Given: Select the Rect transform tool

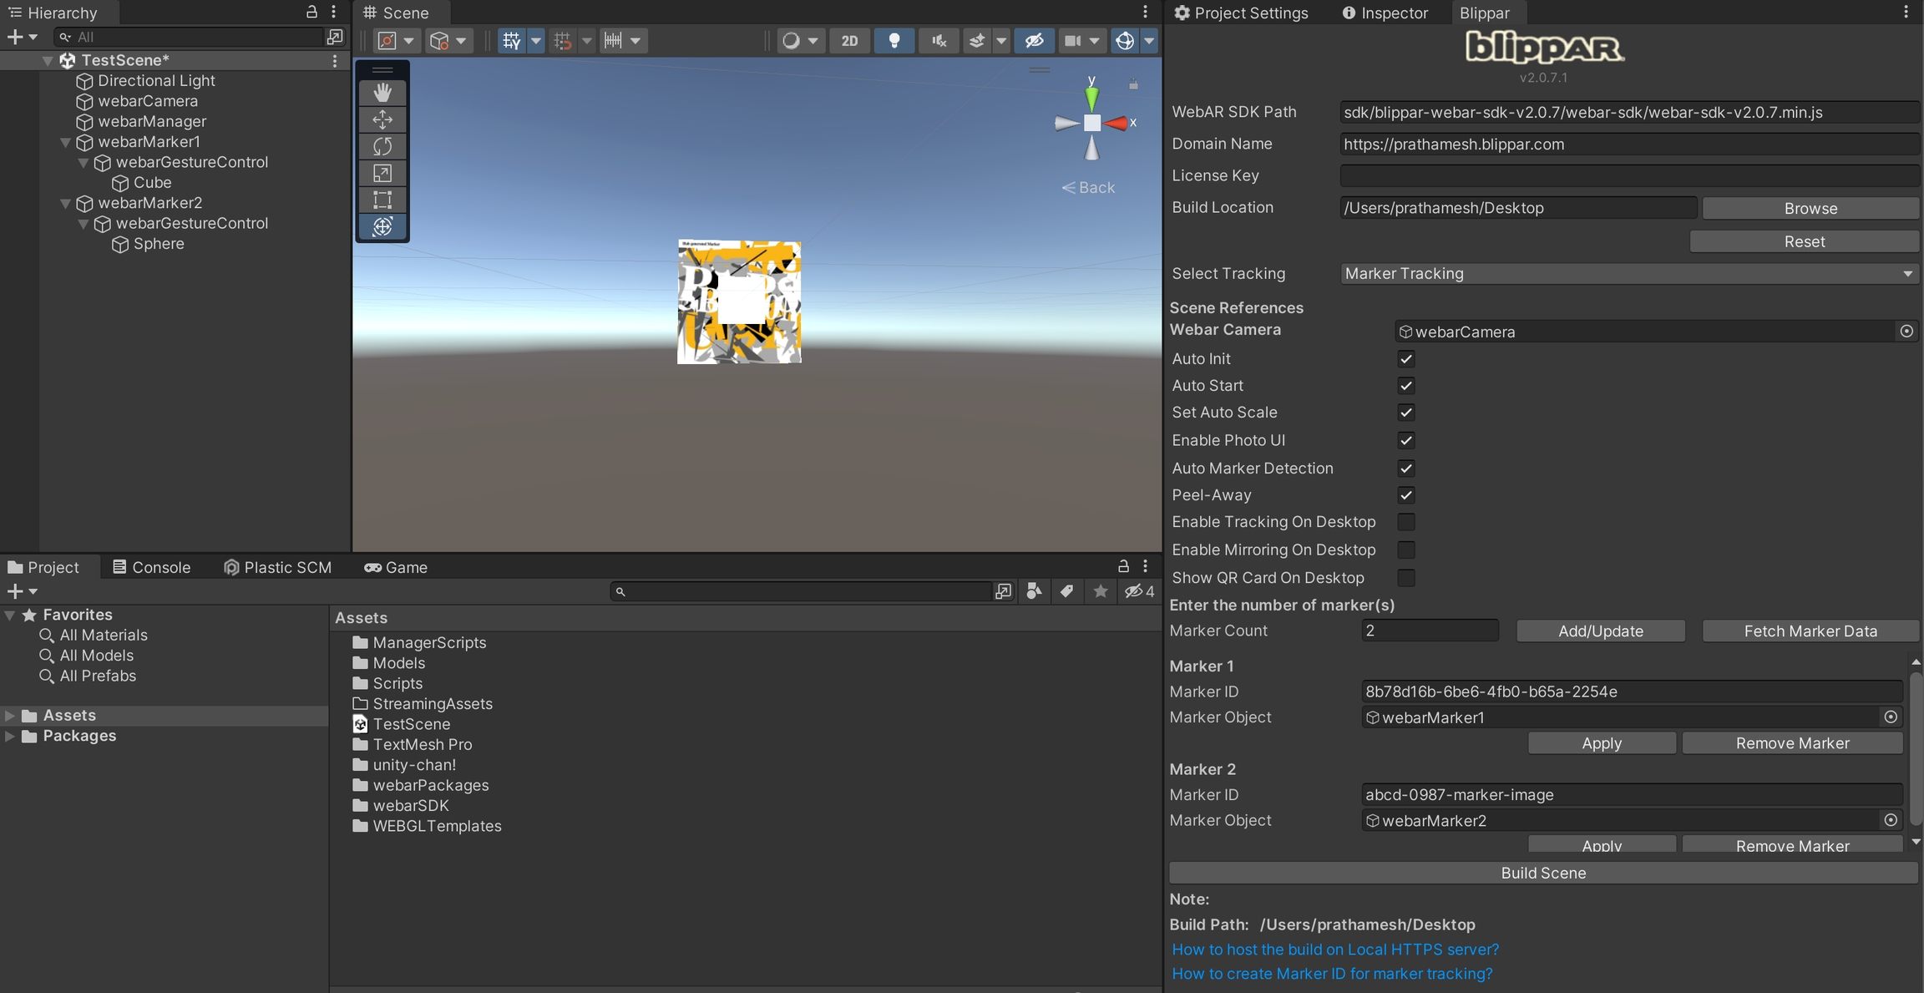Looking at the screenshot, I should point(382,200).
